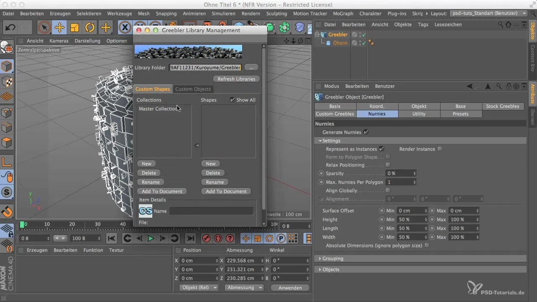Click Refresh Libraries button
537x302 pixels.
[x=236, y=79]
